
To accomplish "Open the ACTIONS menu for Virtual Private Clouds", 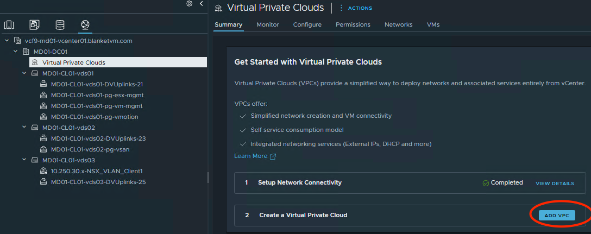I will pyautogui.click(x=356, y=8).
